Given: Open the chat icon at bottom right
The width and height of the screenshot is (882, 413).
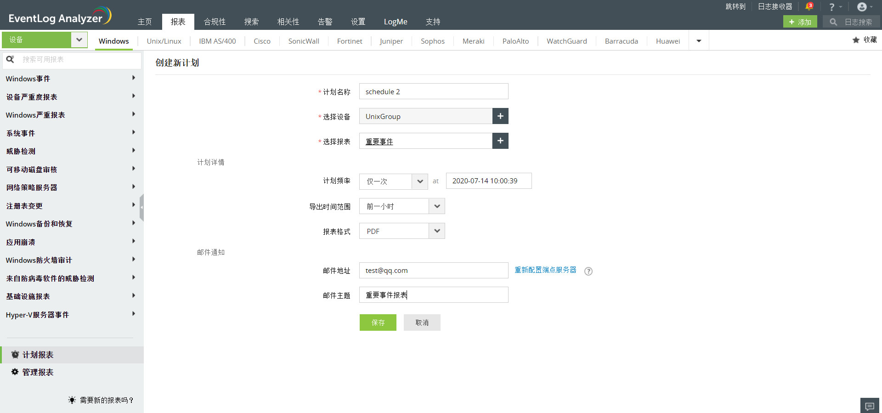Looking at the screenshot, I should tap(870, 406).
